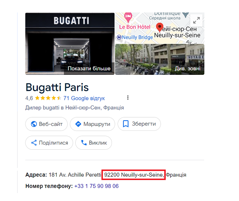This screenshot has width=239, height=201.
Task: Click the Маршрути directions button
Action: point(92,124)
